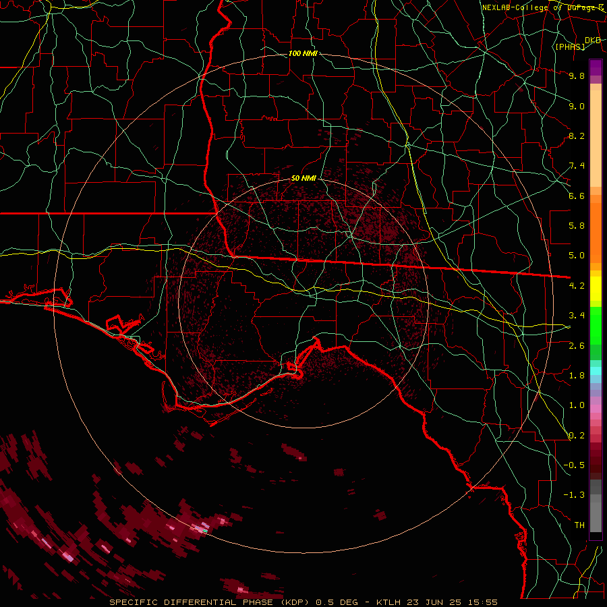Click the 1.8 legend value
This screenshot has height=607, width=607.
pos(577,376)
